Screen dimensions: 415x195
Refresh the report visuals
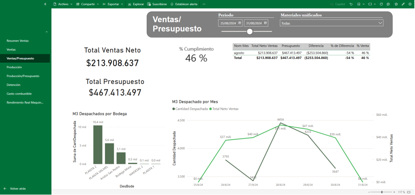[x=381, y=4]
